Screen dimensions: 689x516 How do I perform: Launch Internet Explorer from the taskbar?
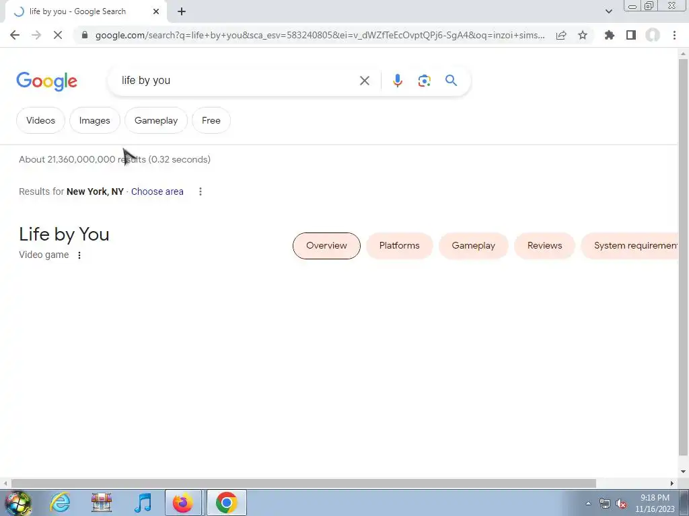60,503
